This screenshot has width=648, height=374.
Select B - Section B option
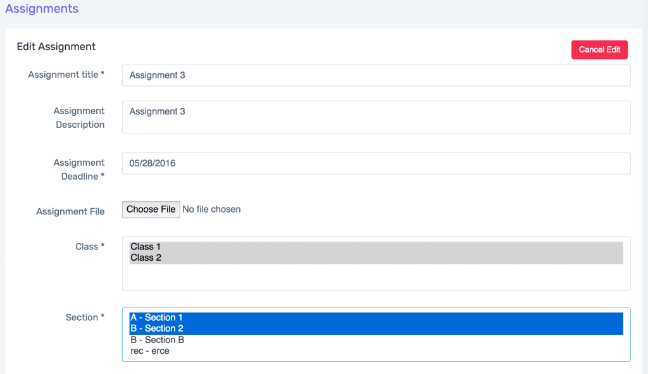(376, 340)
